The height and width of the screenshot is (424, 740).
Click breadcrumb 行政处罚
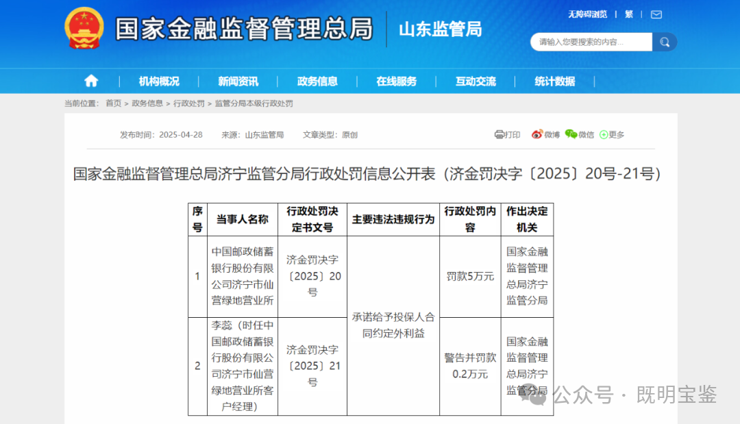point(189,103)
